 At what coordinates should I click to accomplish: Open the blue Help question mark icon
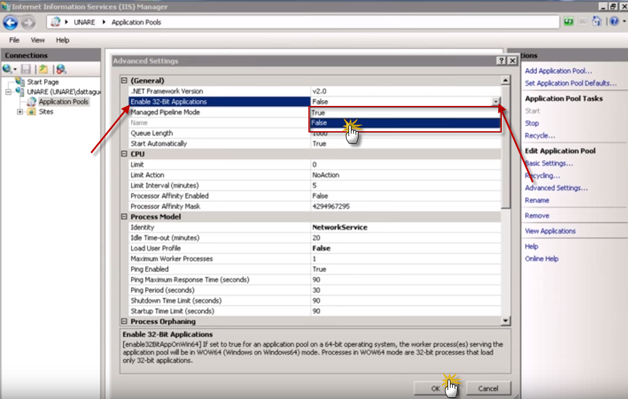click(614, 22)
